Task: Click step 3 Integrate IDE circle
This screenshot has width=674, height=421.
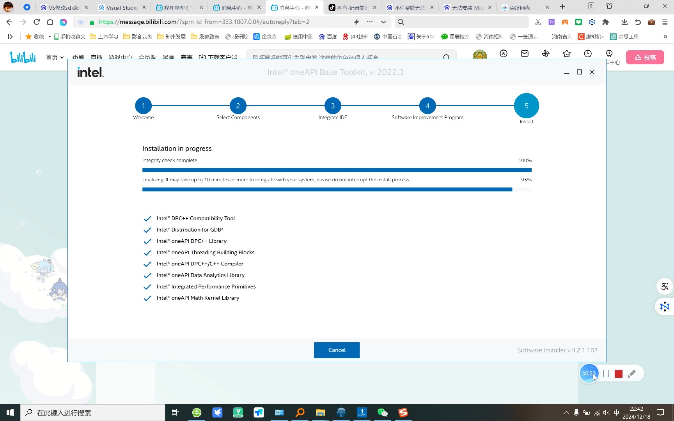Action: coord(333,106)
